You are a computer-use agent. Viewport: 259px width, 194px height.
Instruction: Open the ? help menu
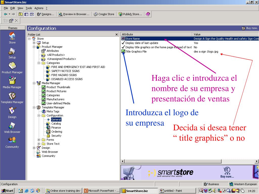coord(47,8)
